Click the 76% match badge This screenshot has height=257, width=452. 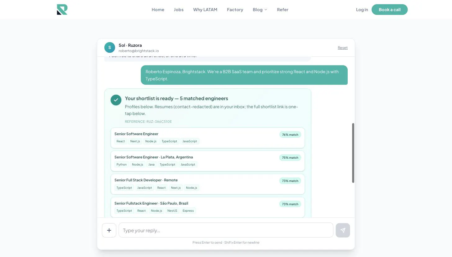pos(290,135)
